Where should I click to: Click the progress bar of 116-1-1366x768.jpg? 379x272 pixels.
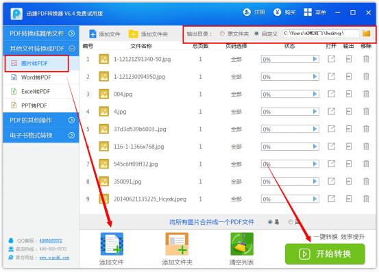(x=290, y=147)
